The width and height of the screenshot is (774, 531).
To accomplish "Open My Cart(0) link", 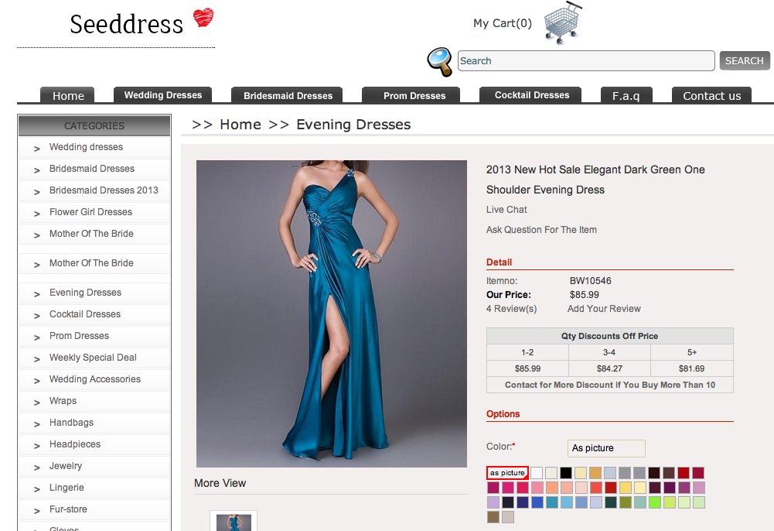I will coord(502,23).
